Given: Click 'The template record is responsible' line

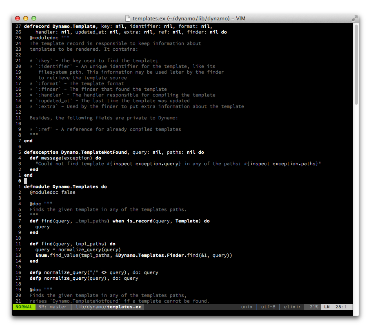Looking at the screenshot, I should tap(115, 43).
